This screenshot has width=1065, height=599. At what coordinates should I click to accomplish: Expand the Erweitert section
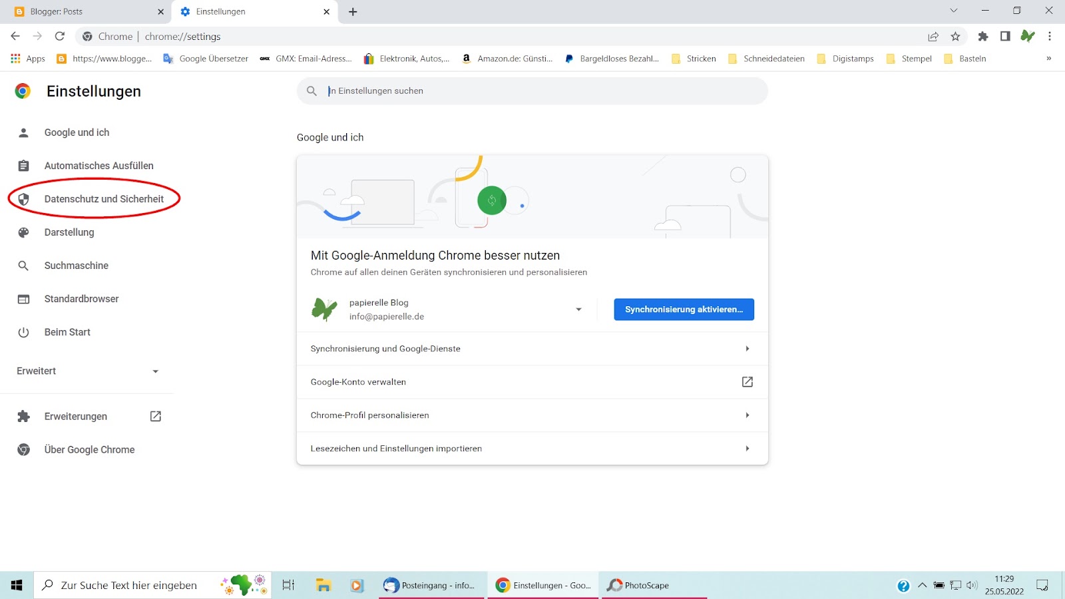click(x=87, y=371)
